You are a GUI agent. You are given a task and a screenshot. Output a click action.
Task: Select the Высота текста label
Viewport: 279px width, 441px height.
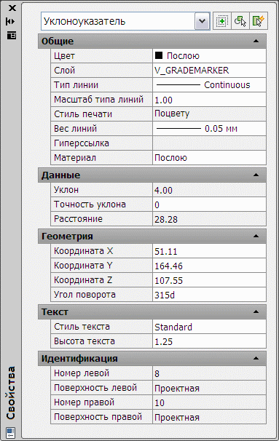[85, 341]
